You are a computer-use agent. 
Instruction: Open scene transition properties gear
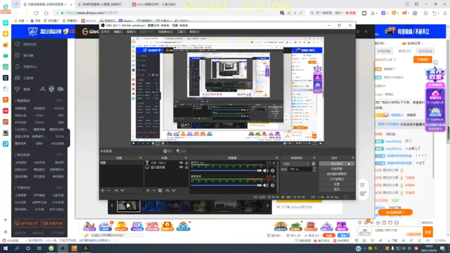click(314, 164)
